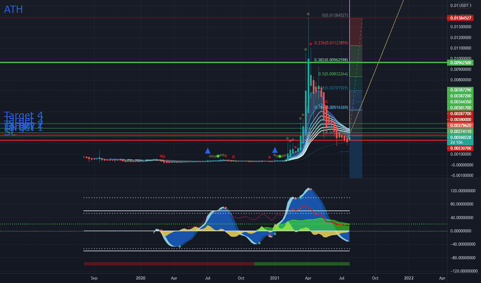
Task: Select the 0.01384527 red price label
Action: 460,18
